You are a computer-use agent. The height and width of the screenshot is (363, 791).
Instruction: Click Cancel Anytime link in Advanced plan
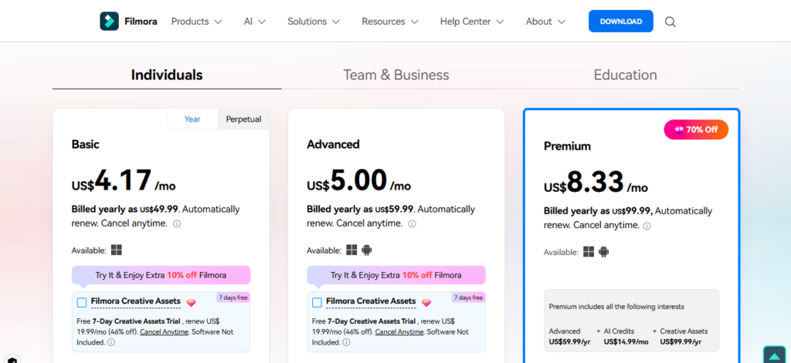tap(399, 331)
